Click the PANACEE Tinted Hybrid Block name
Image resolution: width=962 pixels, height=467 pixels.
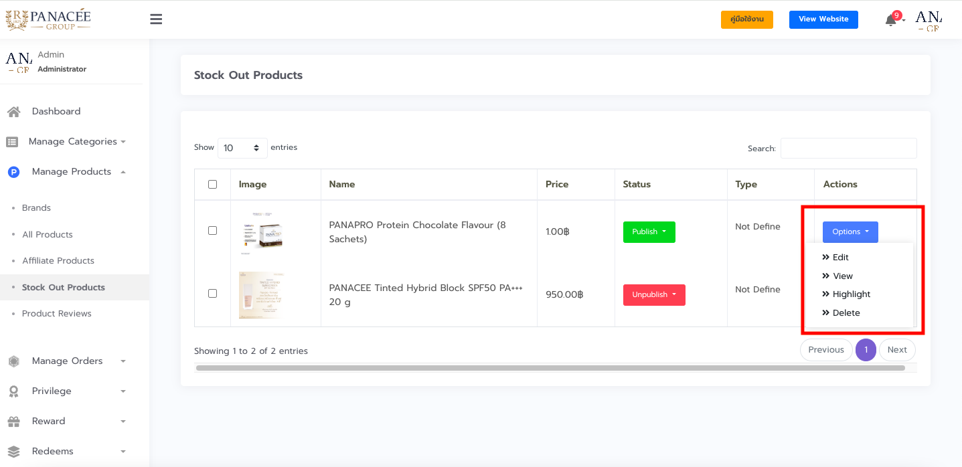click(x=426, y=295)
